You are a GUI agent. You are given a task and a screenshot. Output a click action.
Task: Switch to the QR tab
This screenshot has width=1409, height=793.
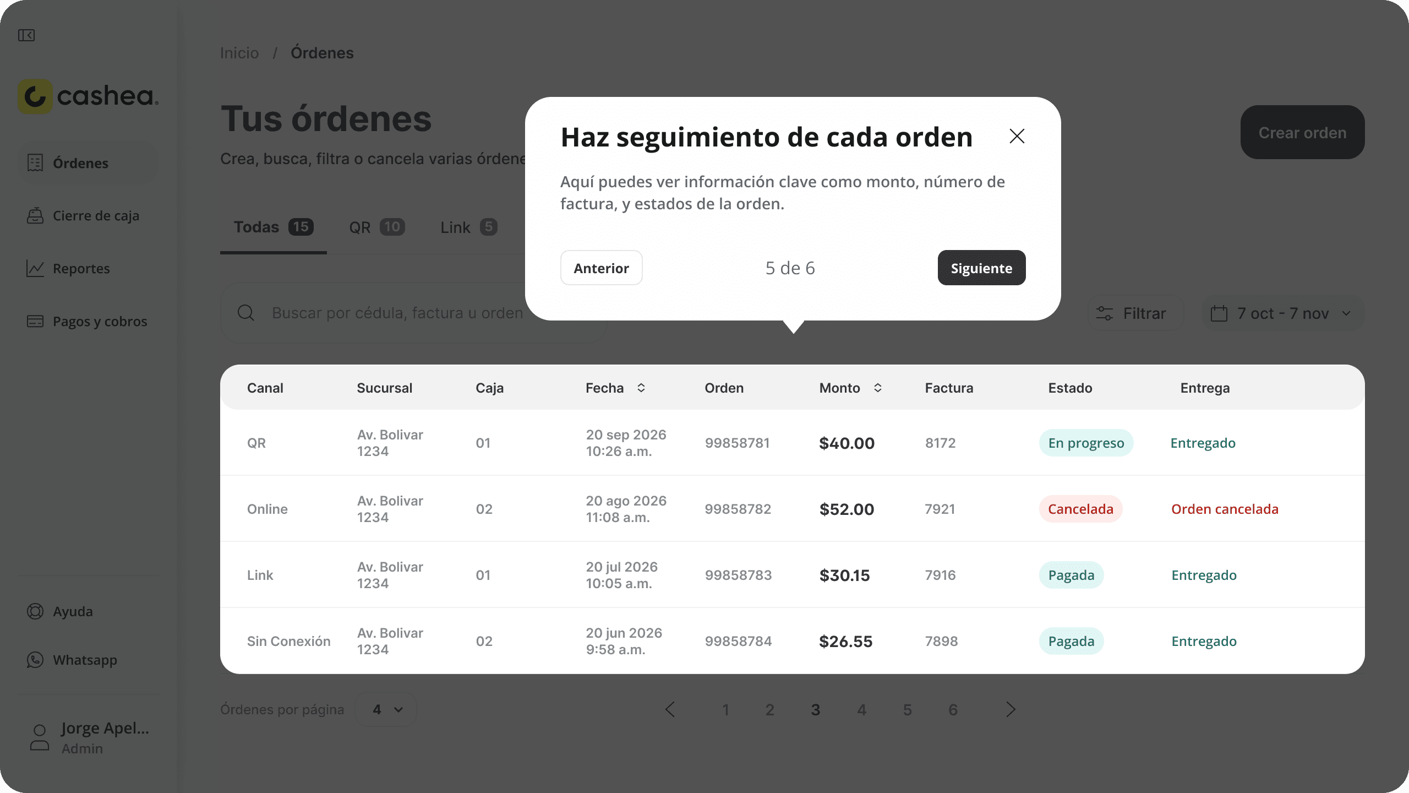coord(376,227)
